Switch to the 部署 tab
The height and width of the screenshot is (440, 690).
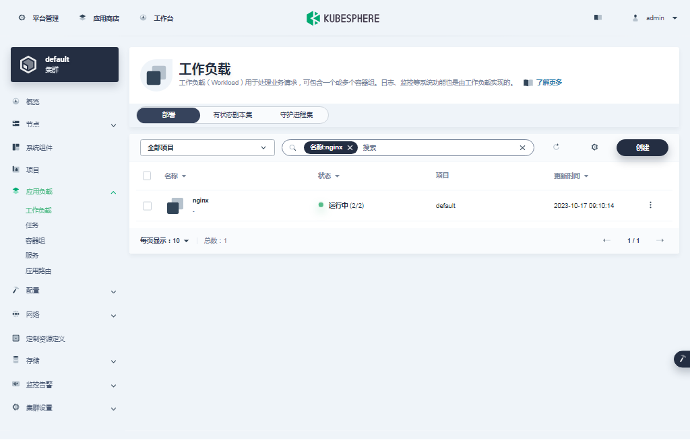point(168,115)
